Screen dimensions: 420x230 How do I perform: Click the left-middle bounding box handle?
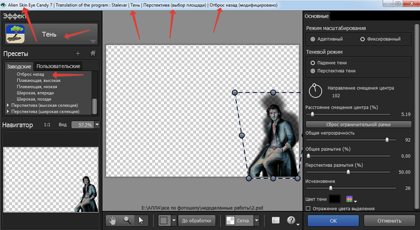pos(242,136)
